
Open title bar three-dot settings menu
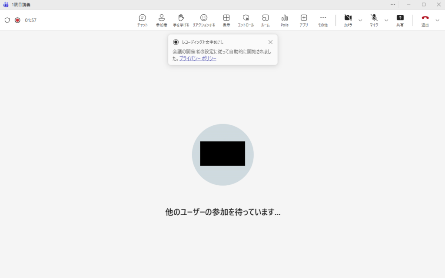pos(393,4)
